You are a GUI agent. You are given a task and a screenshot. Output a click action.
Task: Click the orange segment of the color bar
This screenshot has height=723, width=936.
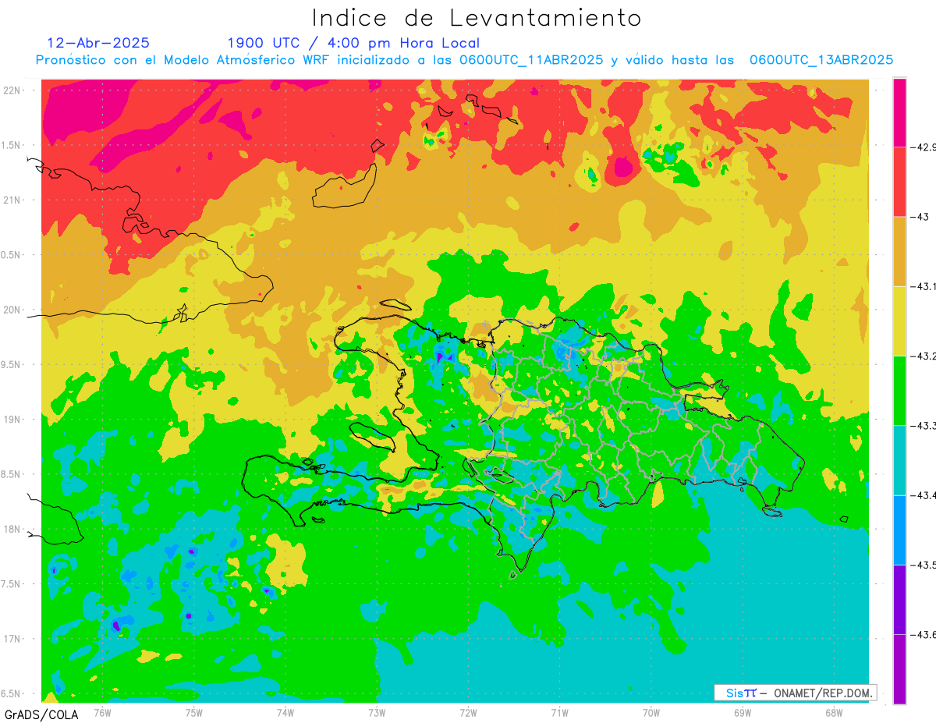(x=899, y=251)
